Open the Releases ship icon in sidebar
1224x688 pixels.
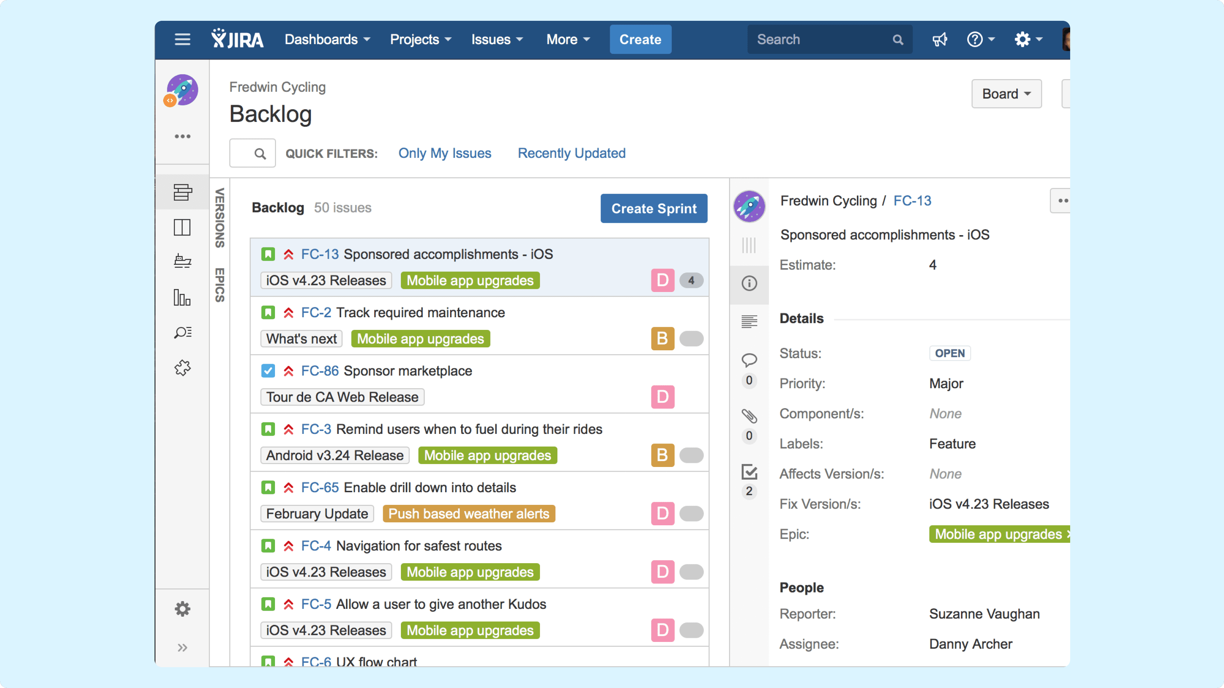pos(182,261)
